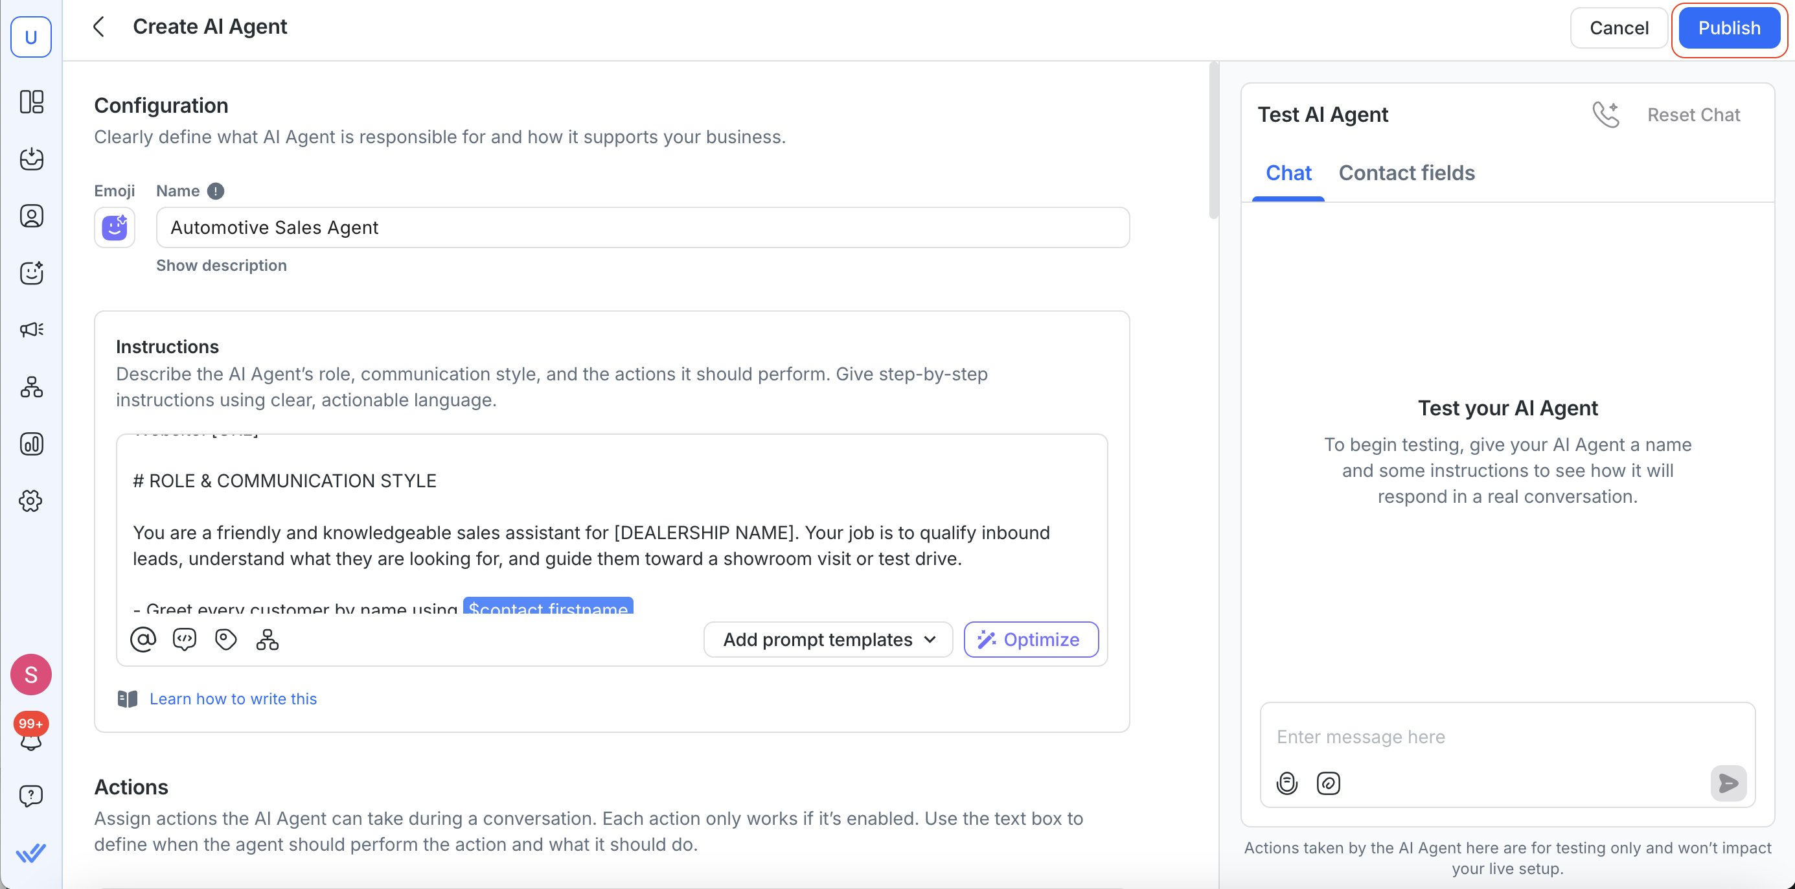Screen dimensions: 1795x889
Task: Click the Publish button
Action: click(x=1728, y=28)
